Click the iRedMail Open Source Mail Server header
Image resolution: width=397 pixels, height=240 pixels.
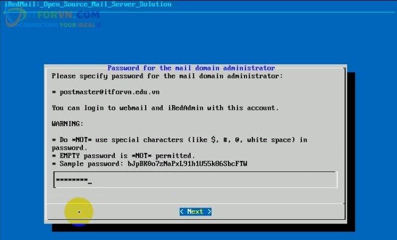pyautogui.click(x=88, y=4)
